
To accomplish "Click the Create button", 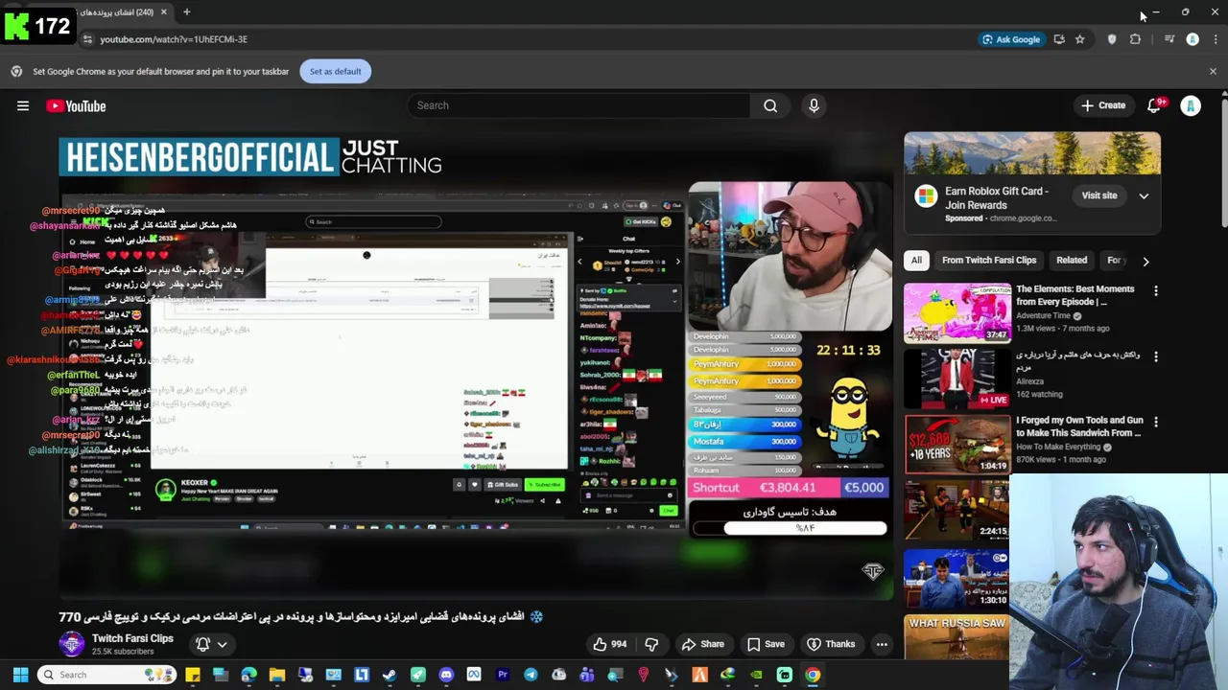I will (1103, 105).
